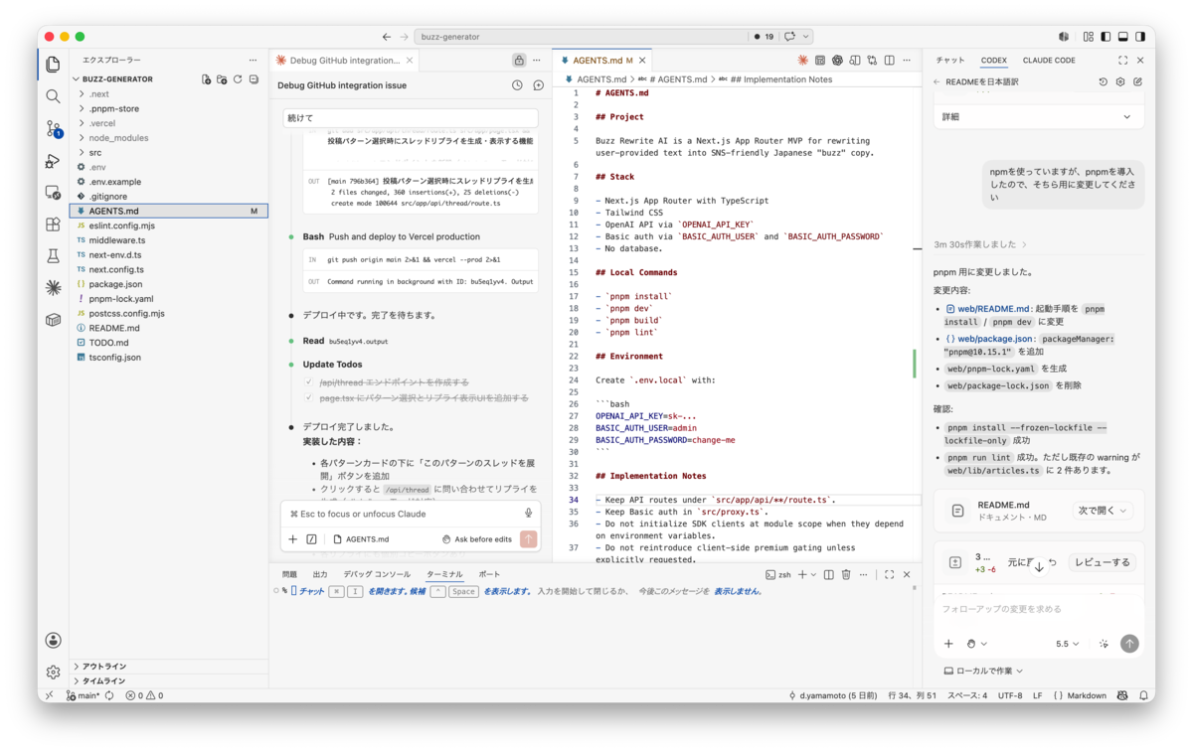
Task: Open Claude Code spark icon in activity bar
Action: click(54, 288)
